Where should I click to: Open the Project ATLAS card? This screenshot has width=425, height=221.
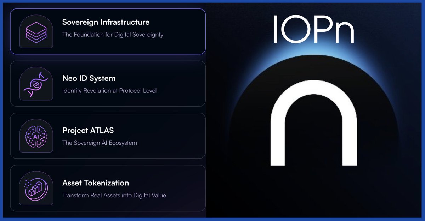coord(108,136)
